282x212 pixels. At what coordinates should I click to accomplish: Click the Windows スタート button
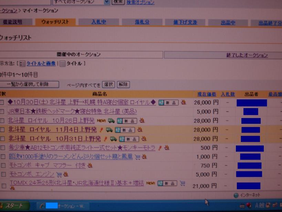[14, 206]
